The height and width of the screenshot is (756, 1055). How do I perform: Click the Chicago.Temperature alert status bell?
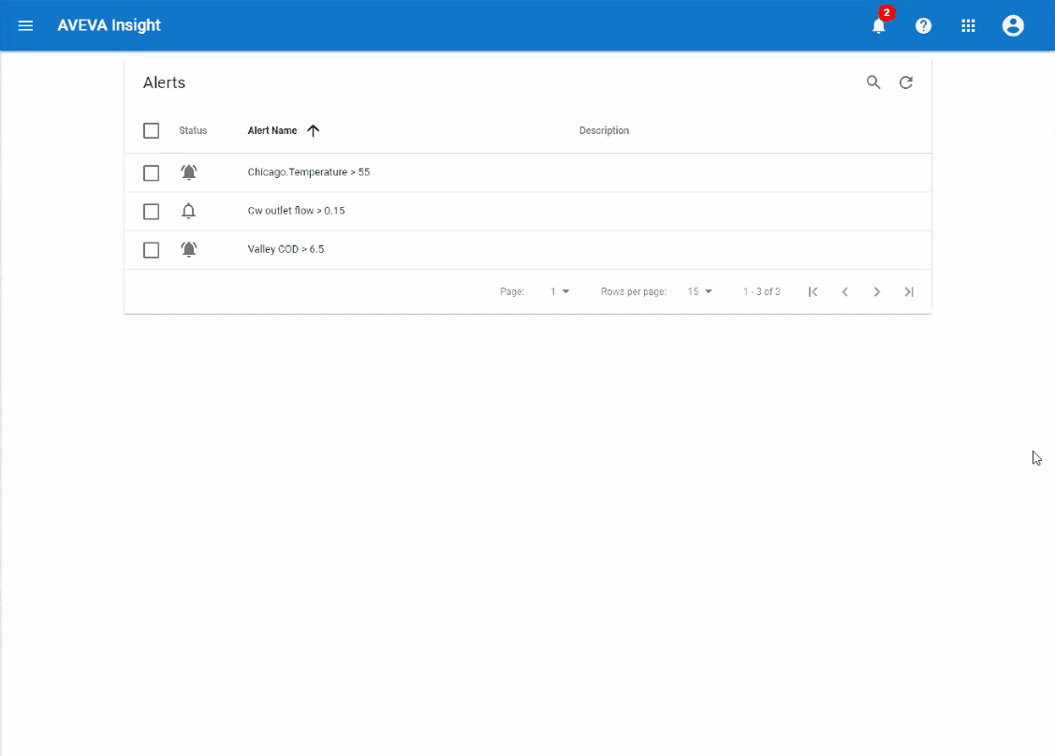click(x=189, y=172)
